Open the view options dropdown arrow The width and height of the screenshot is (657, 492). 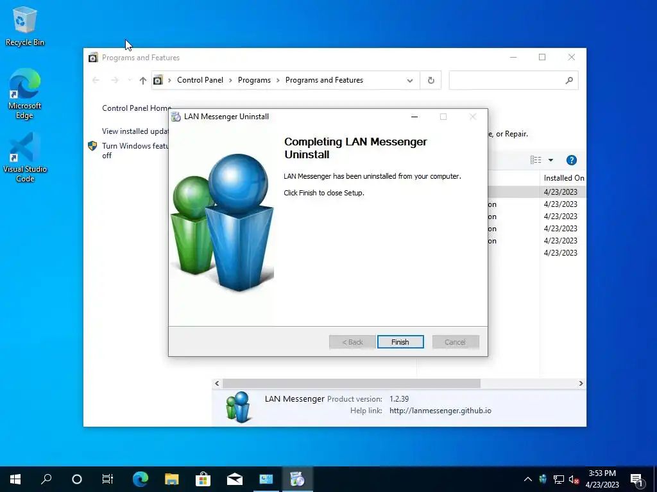tap(550, 160)
